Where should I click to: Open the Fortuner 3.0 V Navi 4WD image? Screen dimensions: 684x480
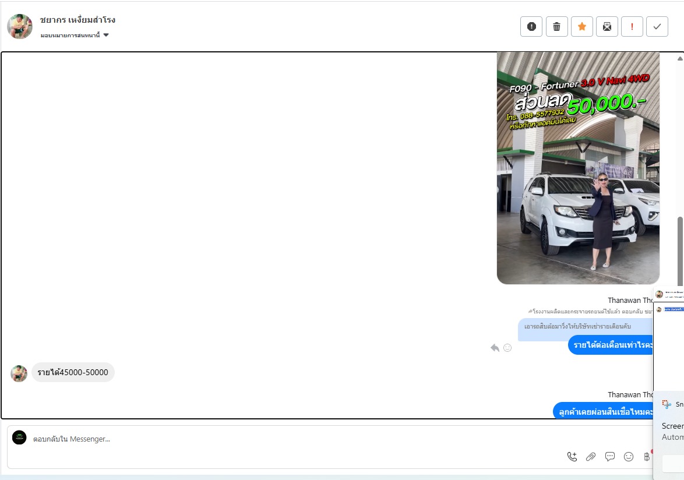[578, 168]
